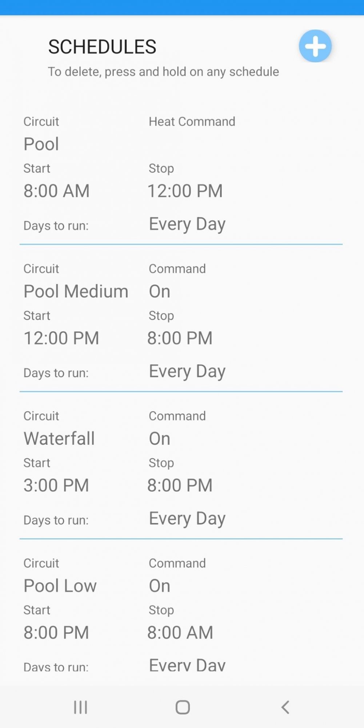Open Every Day setting for Pool Medium
Screen dimensions: 364x728
point(187,372)
